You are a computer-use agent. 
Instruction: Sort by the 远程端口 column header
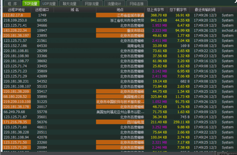(42, 10)
